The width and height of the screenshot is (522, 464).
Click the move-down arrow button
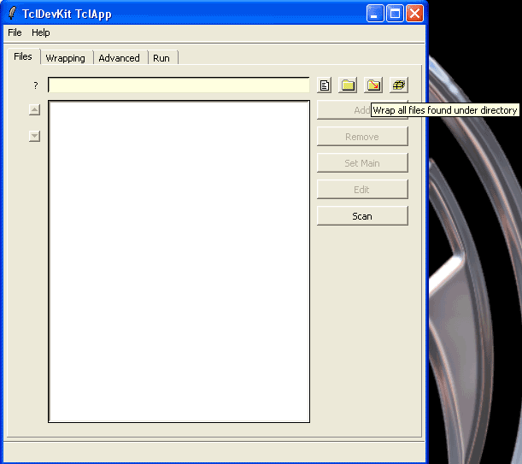coord(35,136)
